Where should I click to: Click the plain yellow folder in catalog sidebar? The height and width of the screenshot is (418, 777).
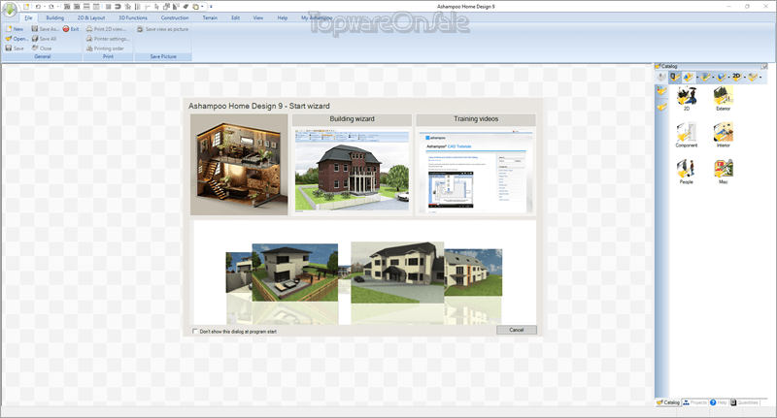coord(661,107)
